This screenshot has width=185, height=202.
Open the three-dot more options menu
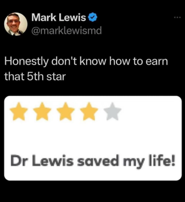coord(177,18)
